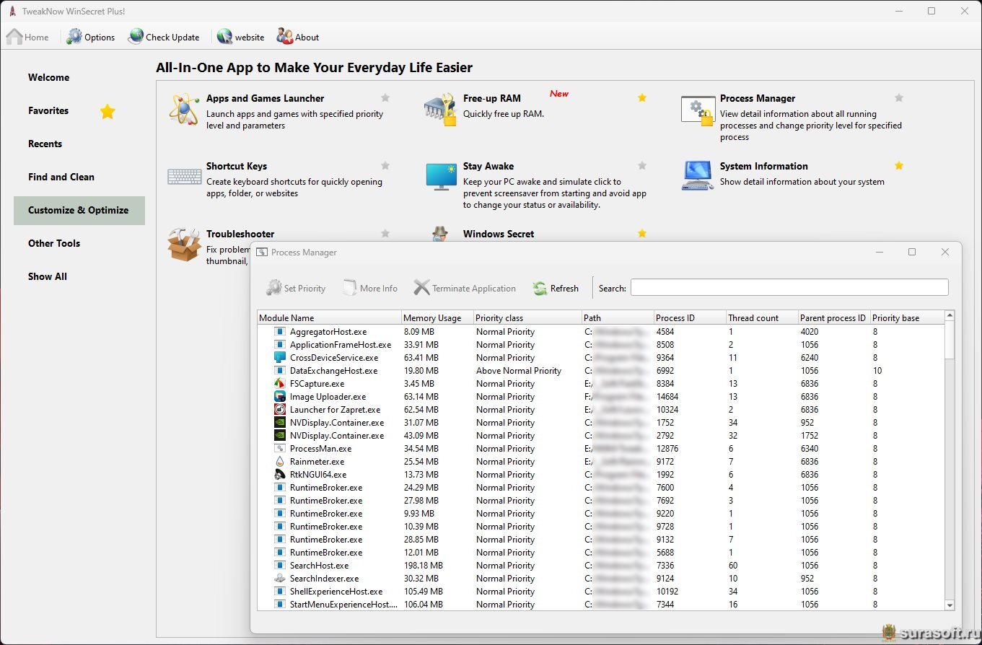Go to Home in the toolbar

27,37
